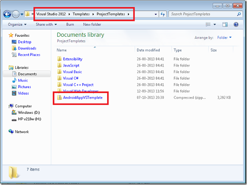Click the greyed Forward arrow button
This screenshot has width=247, height=185.
[x=16, y=14]
